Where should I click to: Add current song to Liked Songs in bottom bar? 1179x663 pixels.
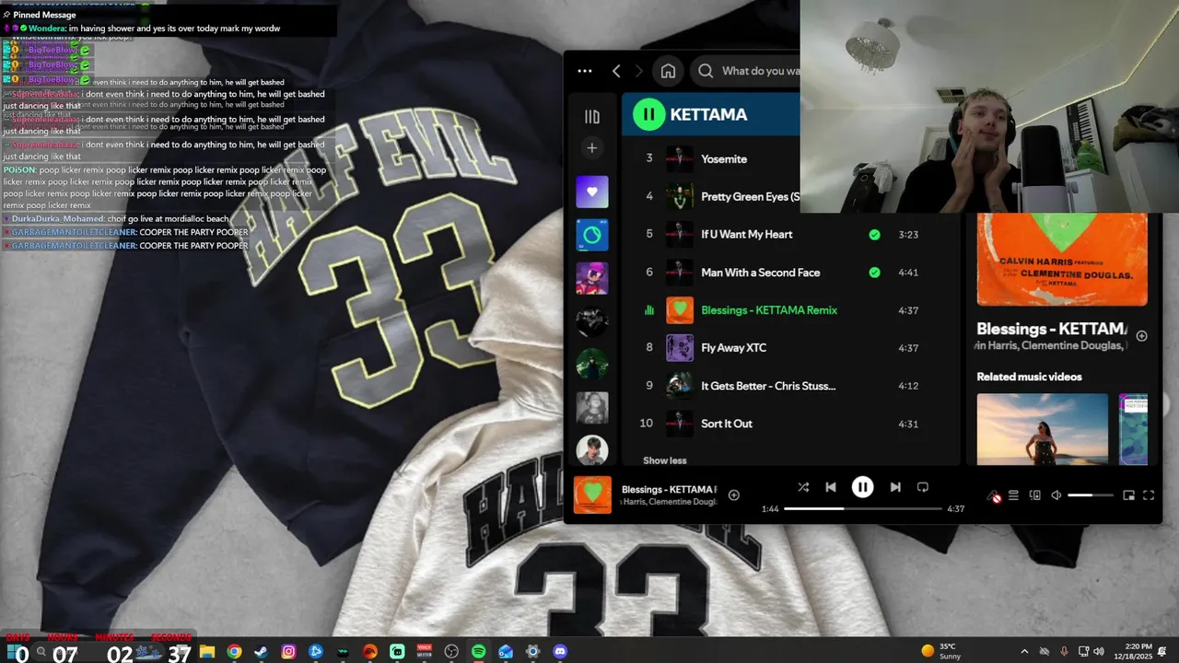pos(734,495)
